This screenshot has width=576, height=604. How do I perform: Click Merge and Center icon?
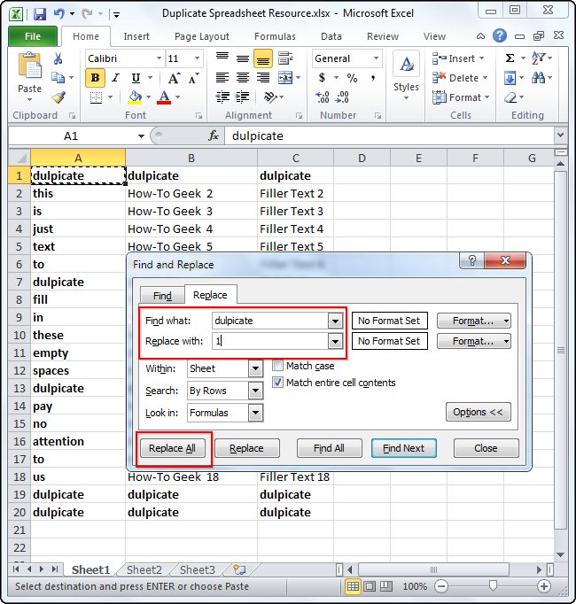tap(285, 78)
